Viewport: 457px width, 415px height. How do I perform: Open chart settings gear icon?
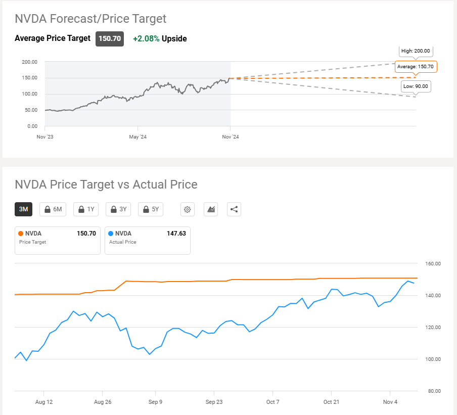(x=188, y=209)
